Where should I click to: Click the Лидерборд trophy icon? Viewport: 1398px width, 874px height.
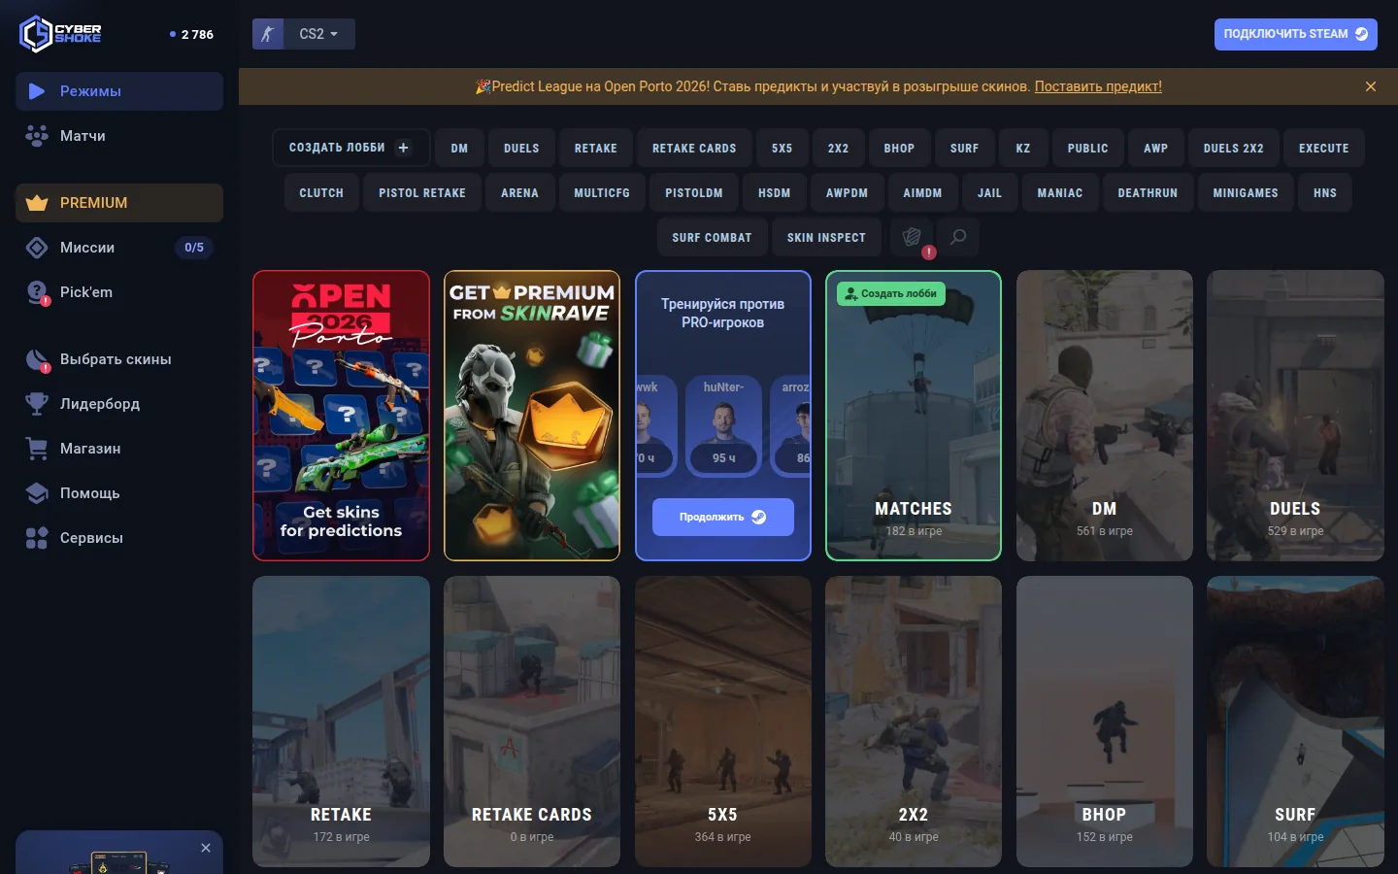(37, 404)
